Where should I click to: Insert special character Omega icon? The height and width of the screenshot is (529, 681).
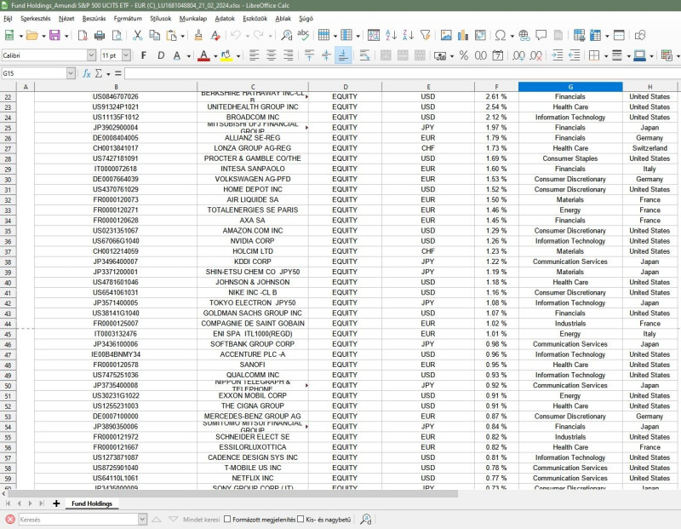coord(501,35)
